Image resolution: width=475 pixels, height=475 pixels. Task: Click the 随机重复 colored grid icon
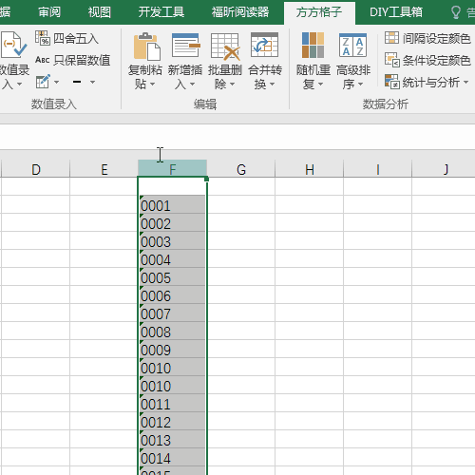coord(313,45)
